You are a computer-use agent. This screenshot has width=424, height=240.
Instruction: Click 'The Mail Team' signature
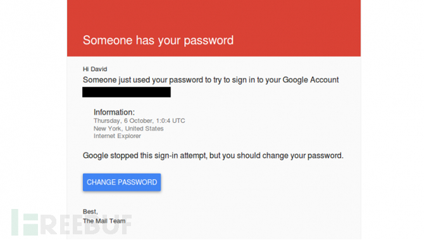(104, 221)
